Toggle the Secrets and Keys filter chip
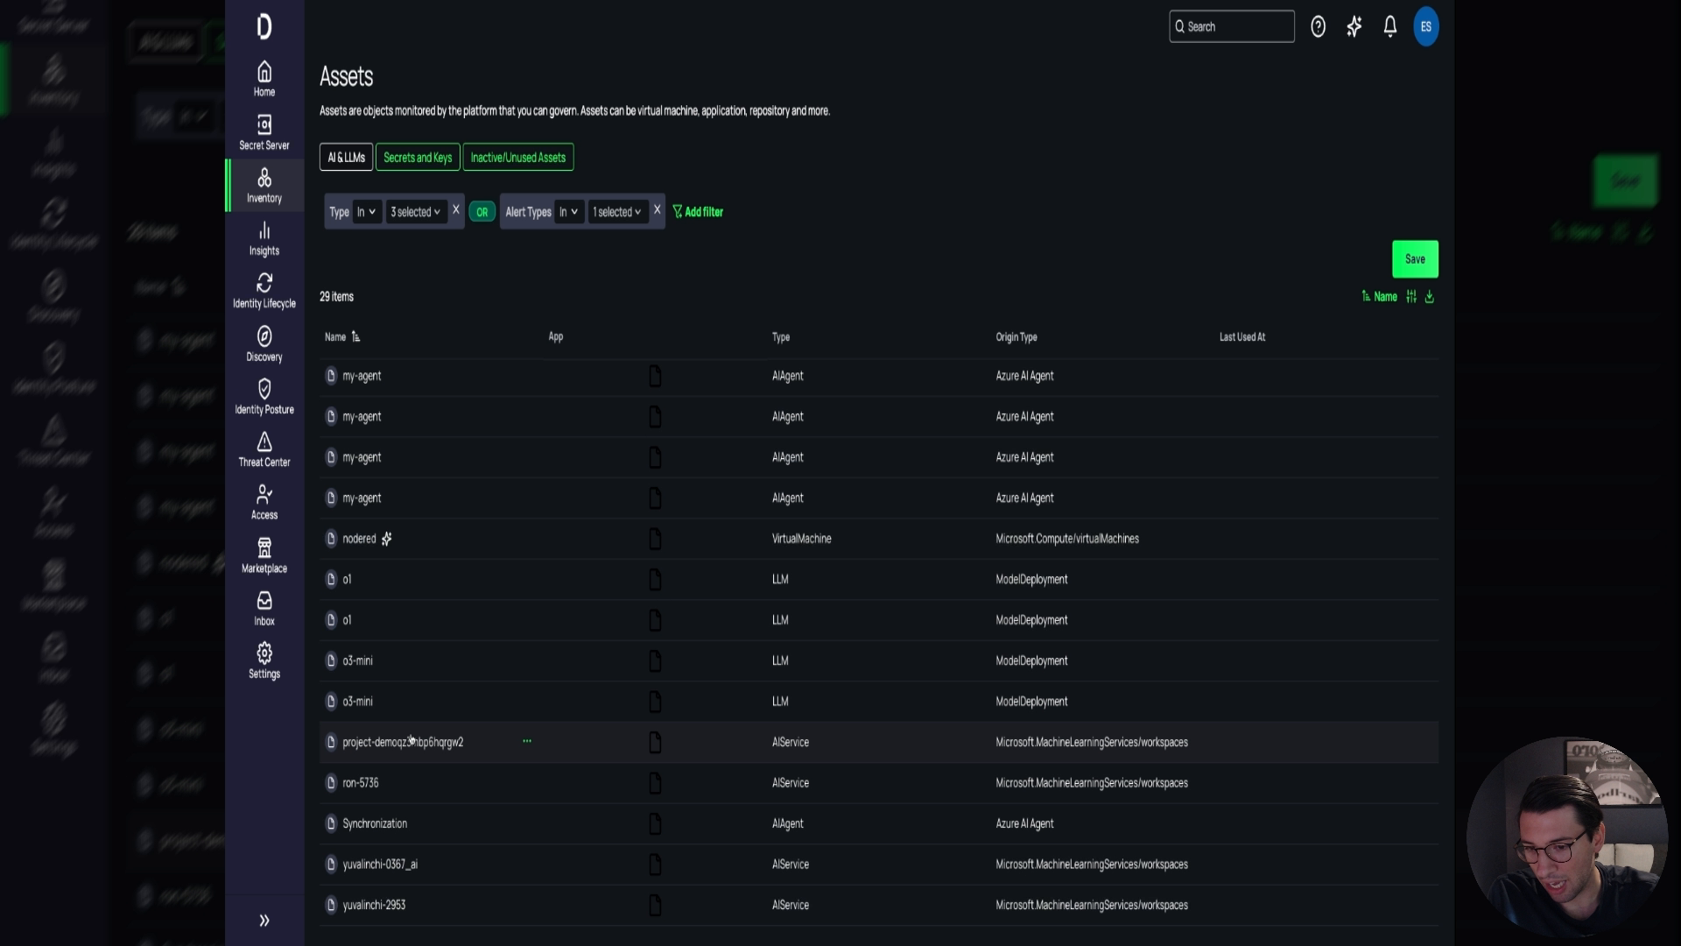The height and width of the screenshot is (946, 1681). pos(418,158)
